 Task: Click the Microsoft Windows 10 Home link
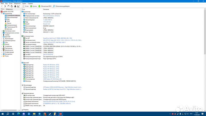coord(51,16)
